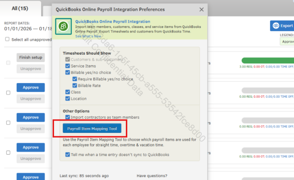Screen dimensions: 294x180
Task: Toggle the Class checkbox
Action: point(68,92)
